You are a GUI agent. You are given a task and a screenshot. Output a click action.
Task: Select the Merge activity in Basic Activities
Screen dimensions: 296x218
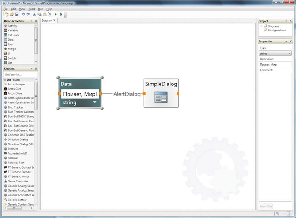pyautogui.click(x=12, y=48)
